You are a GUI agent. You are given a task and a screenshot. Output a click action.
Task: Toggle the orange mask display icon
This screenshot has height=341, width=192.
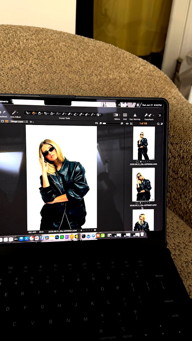(x=6, y=121)
